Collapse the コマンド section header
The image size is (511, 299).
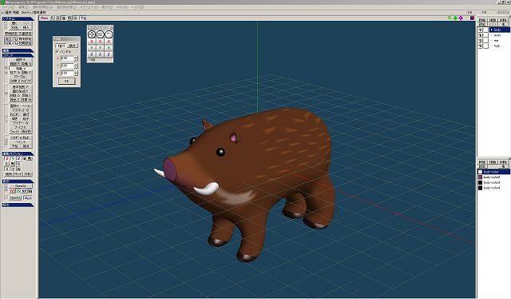click(x=18, y=56)
